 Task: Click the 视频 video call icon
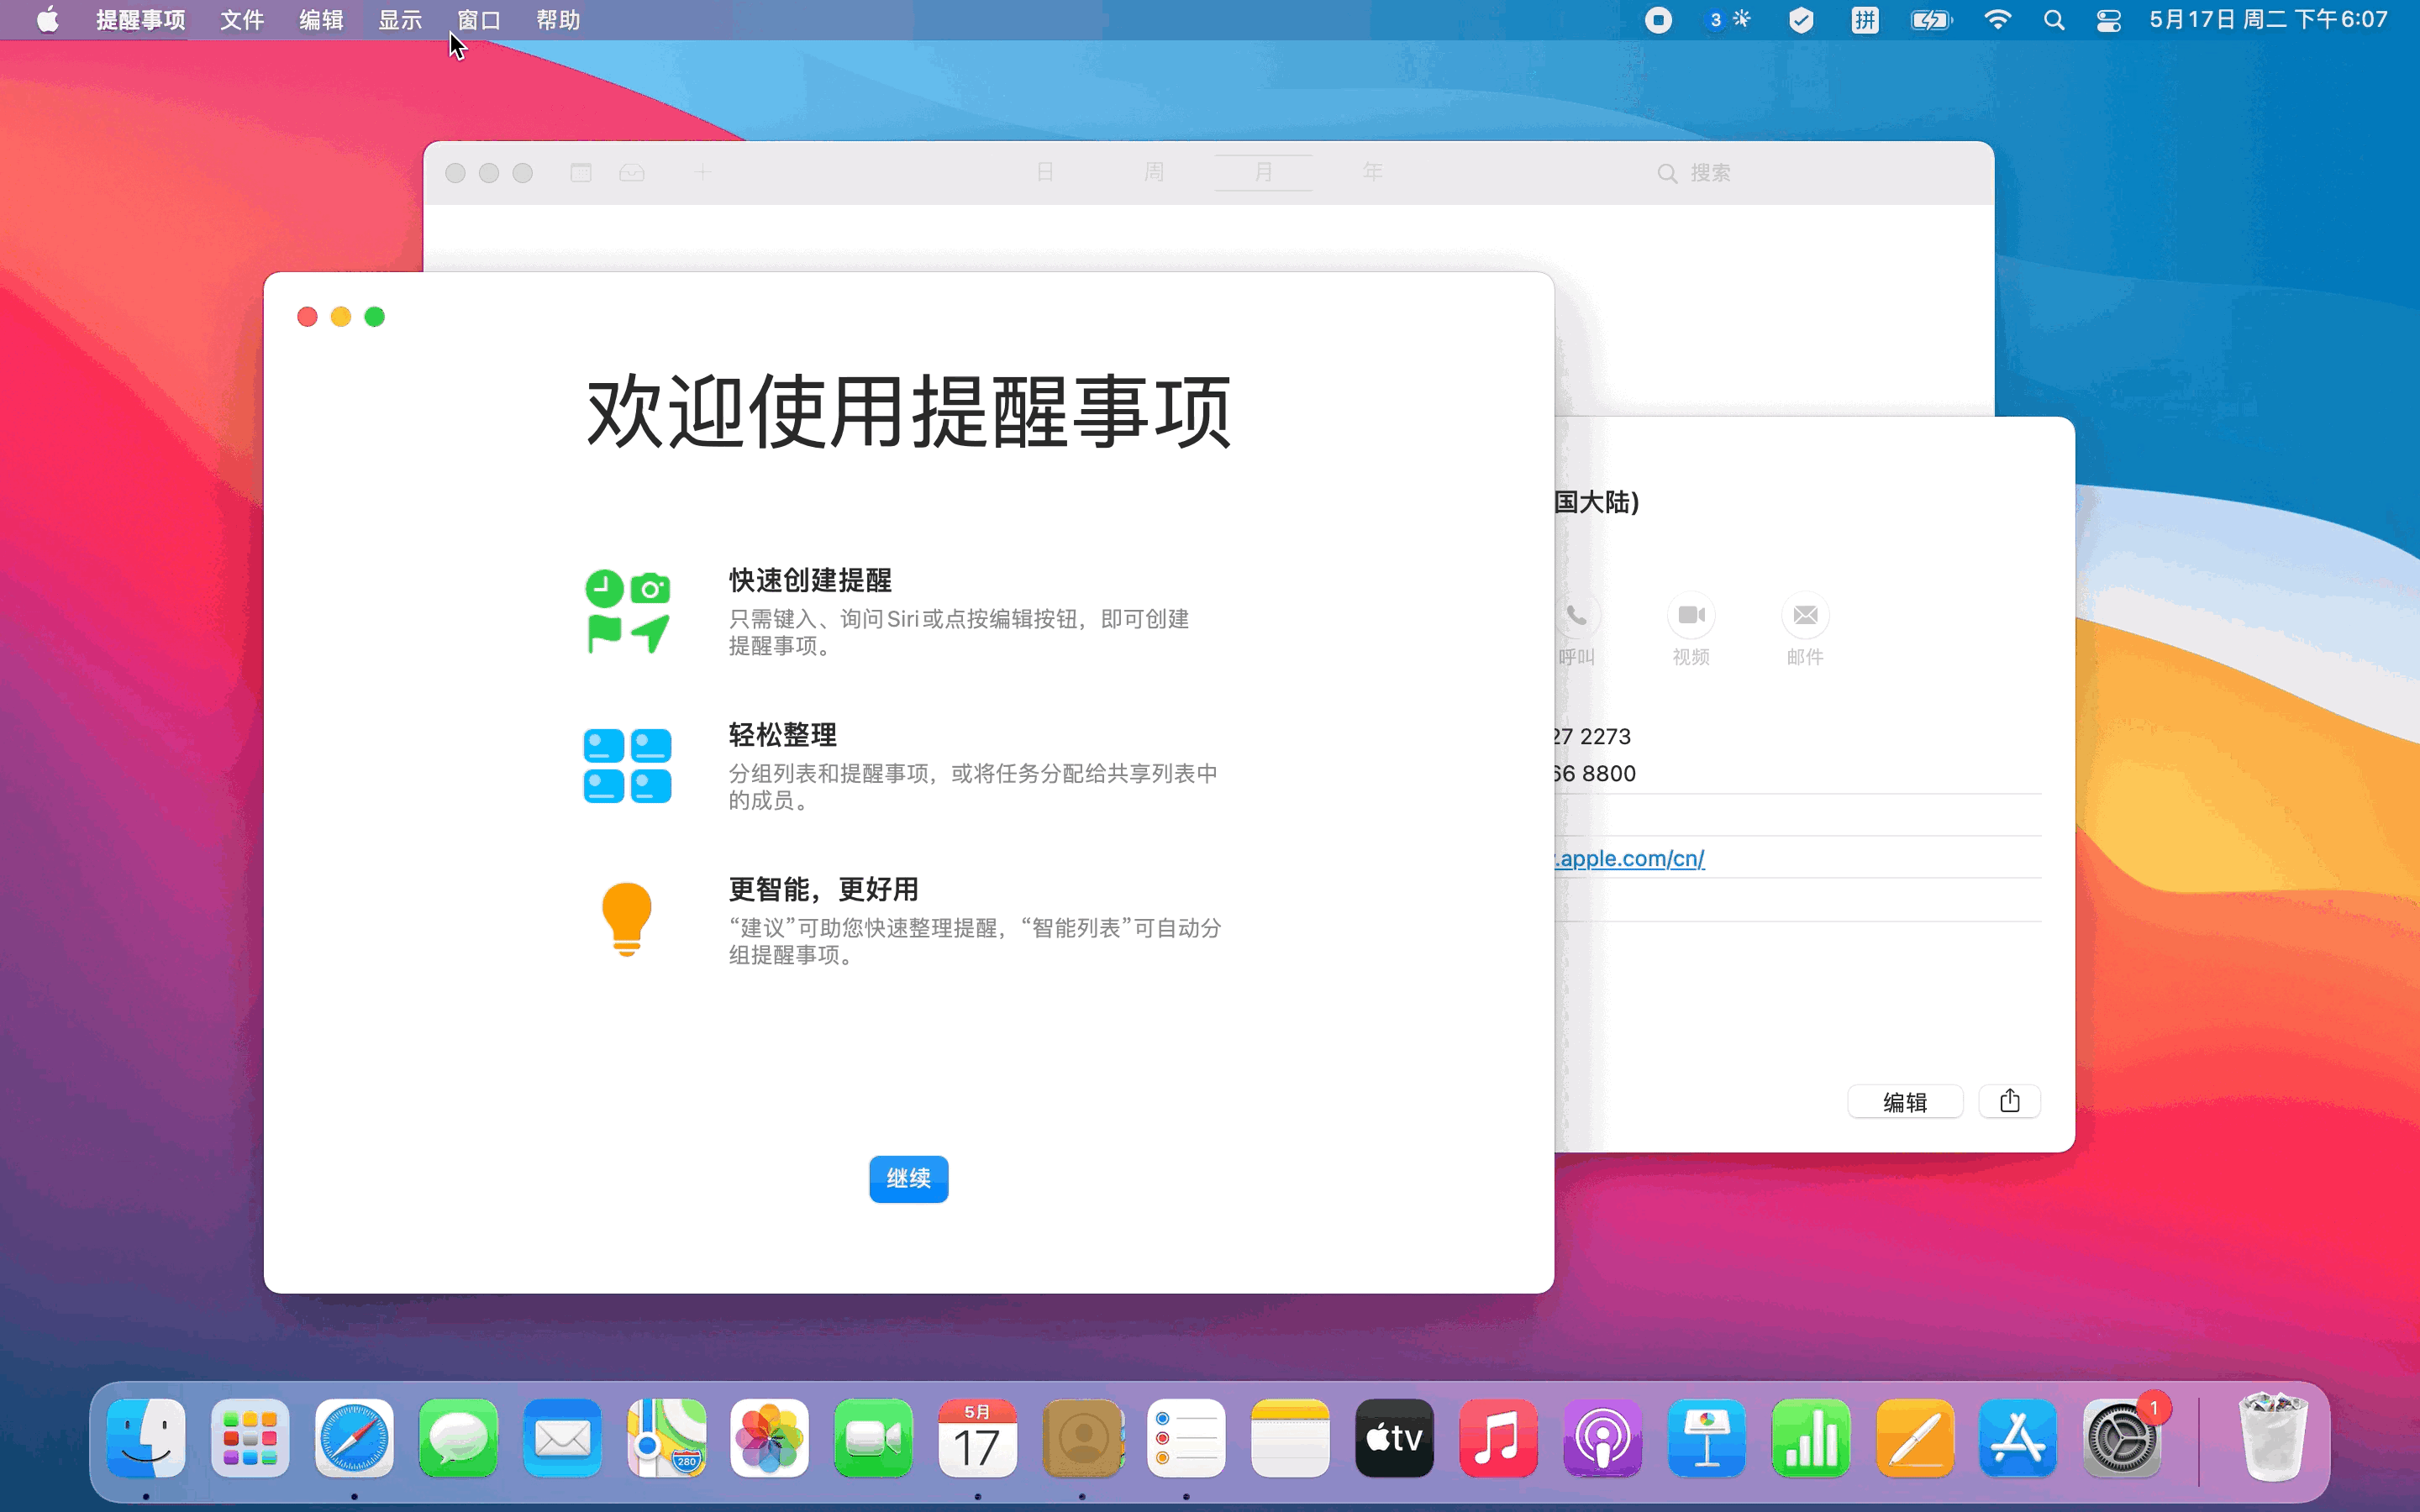tap(1691, 615)
